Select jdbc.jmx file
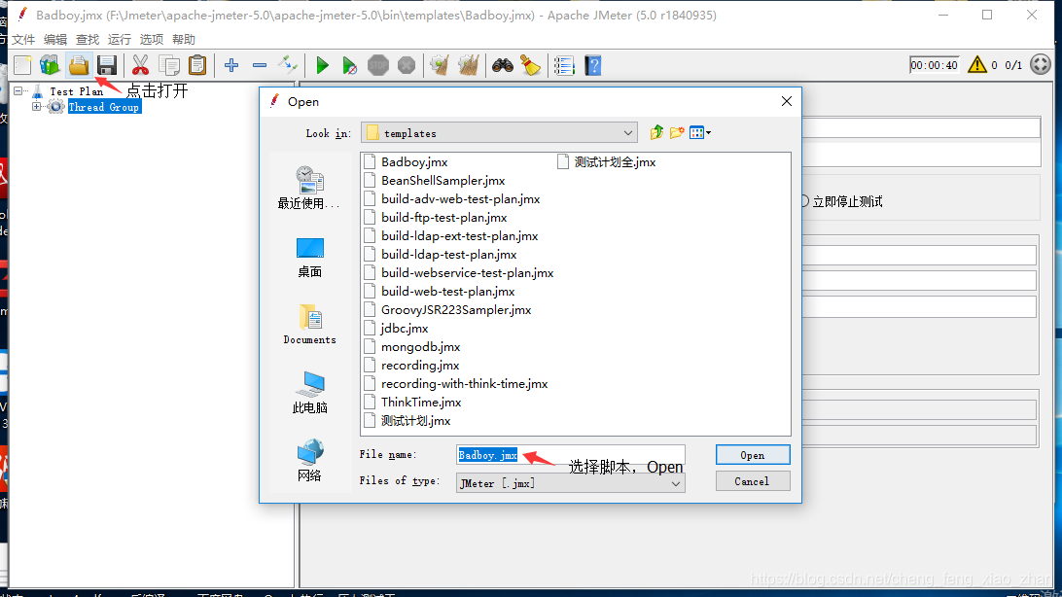This screenshot has height=597, width=1062. tap(396, 329)
